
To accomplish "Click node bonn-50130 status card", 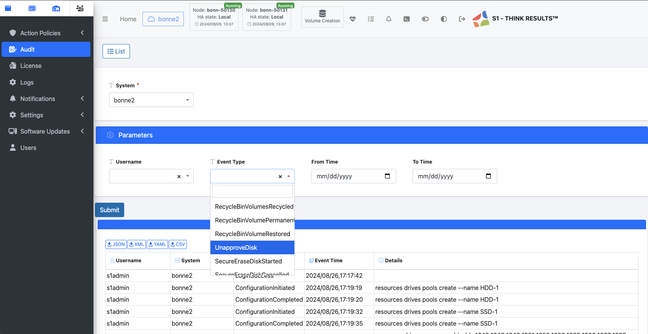I will point(214,17).
